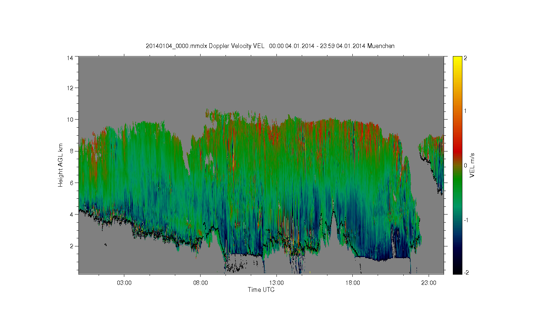Screen dimensions: 550x330
Task: Click the 6 km height tick label
Action: click(71, 183)
